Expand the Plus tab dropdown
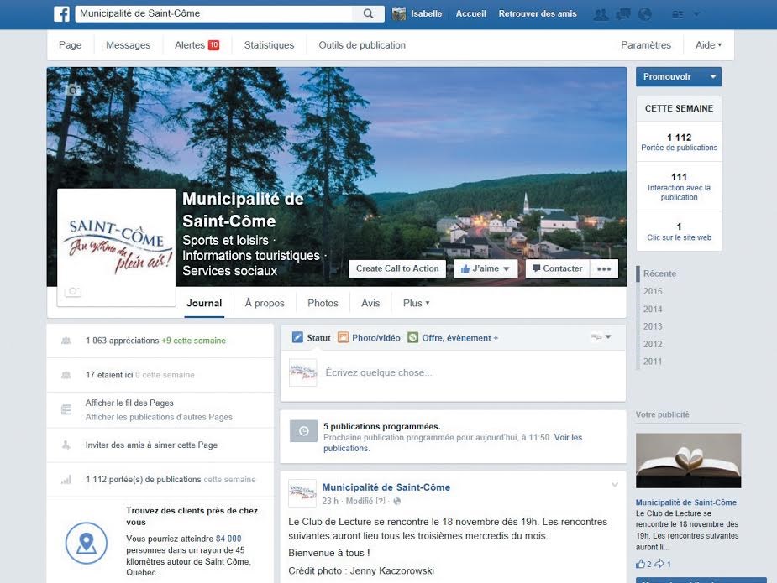This screenshot has width=777, height=583. pyautogui.click(x=417, y=303)
